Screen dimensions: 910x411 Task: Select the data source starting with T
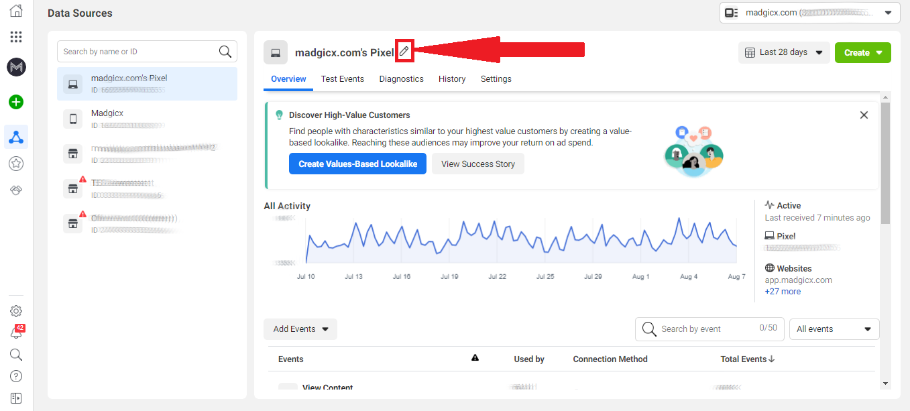tap(147, 188)
